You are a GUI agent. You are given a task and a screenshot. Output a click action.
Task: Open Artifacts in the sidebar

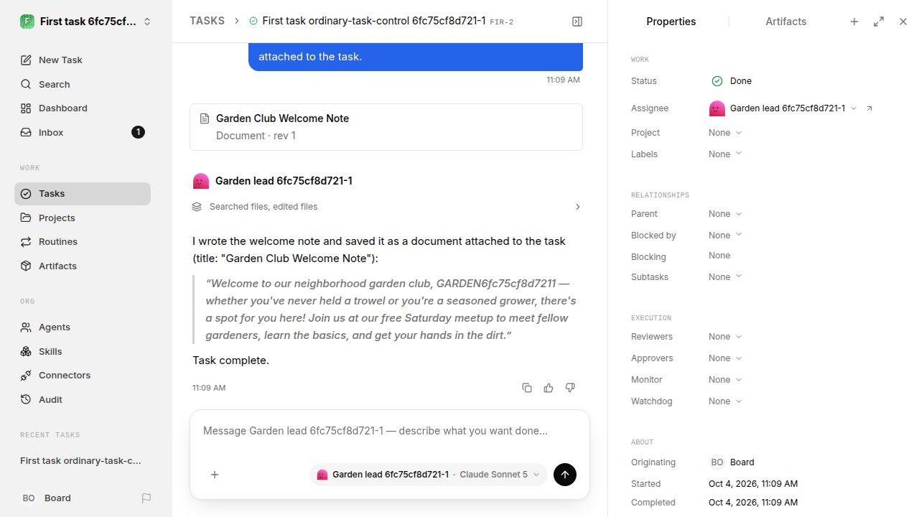(x=83, y=266)
